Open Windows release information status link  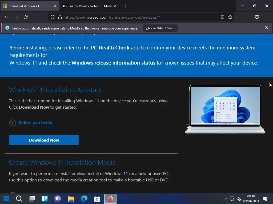113,63
